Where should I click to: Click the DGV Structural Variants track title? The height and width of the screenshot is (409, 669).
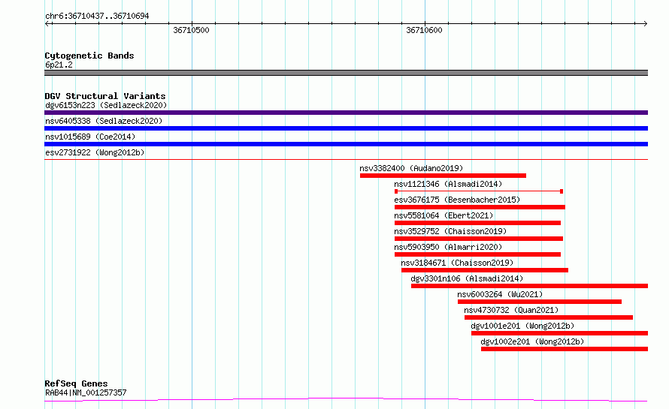[x=105, y=96]
